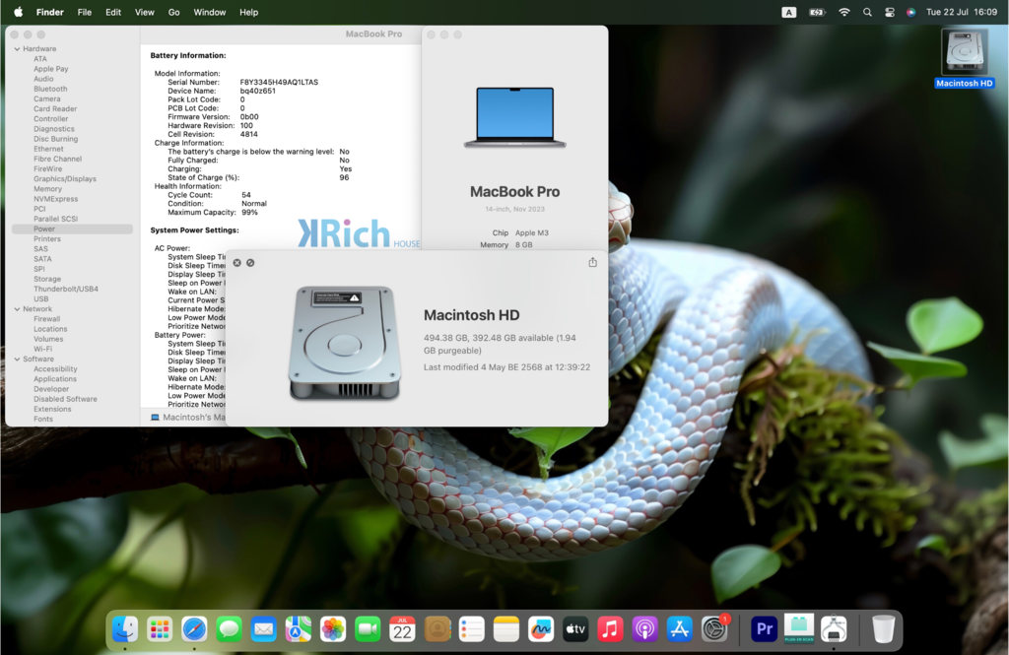Open Podcasts from the Dock
Screen dimensions: 1009x655
click(x=644, y=628)
